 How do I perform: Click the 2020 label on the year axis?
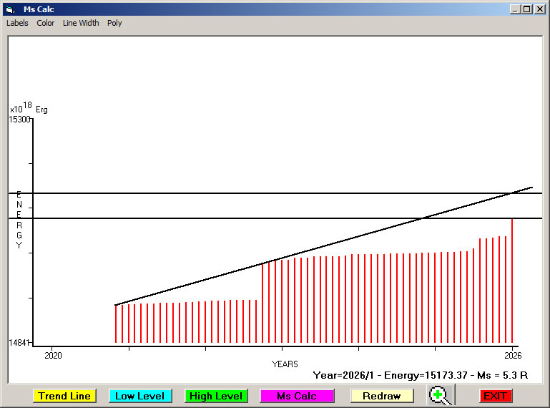(x=53, y=355)
